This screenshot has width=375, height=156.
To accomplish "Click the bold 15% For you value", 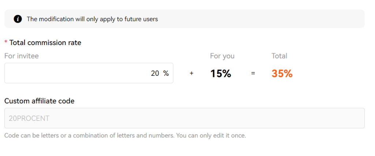I will [220, 74].
